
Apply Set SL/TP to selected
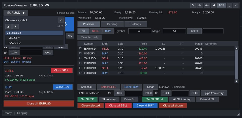coord(87,99)
